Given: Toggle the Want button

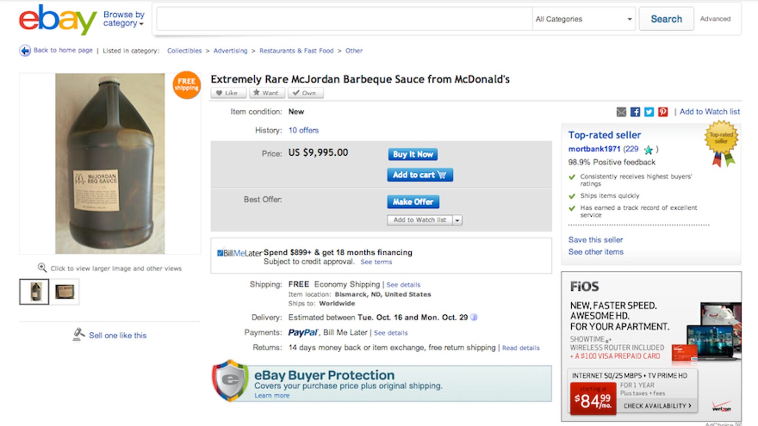Looking at the screenshot, I should pos(267,93).
